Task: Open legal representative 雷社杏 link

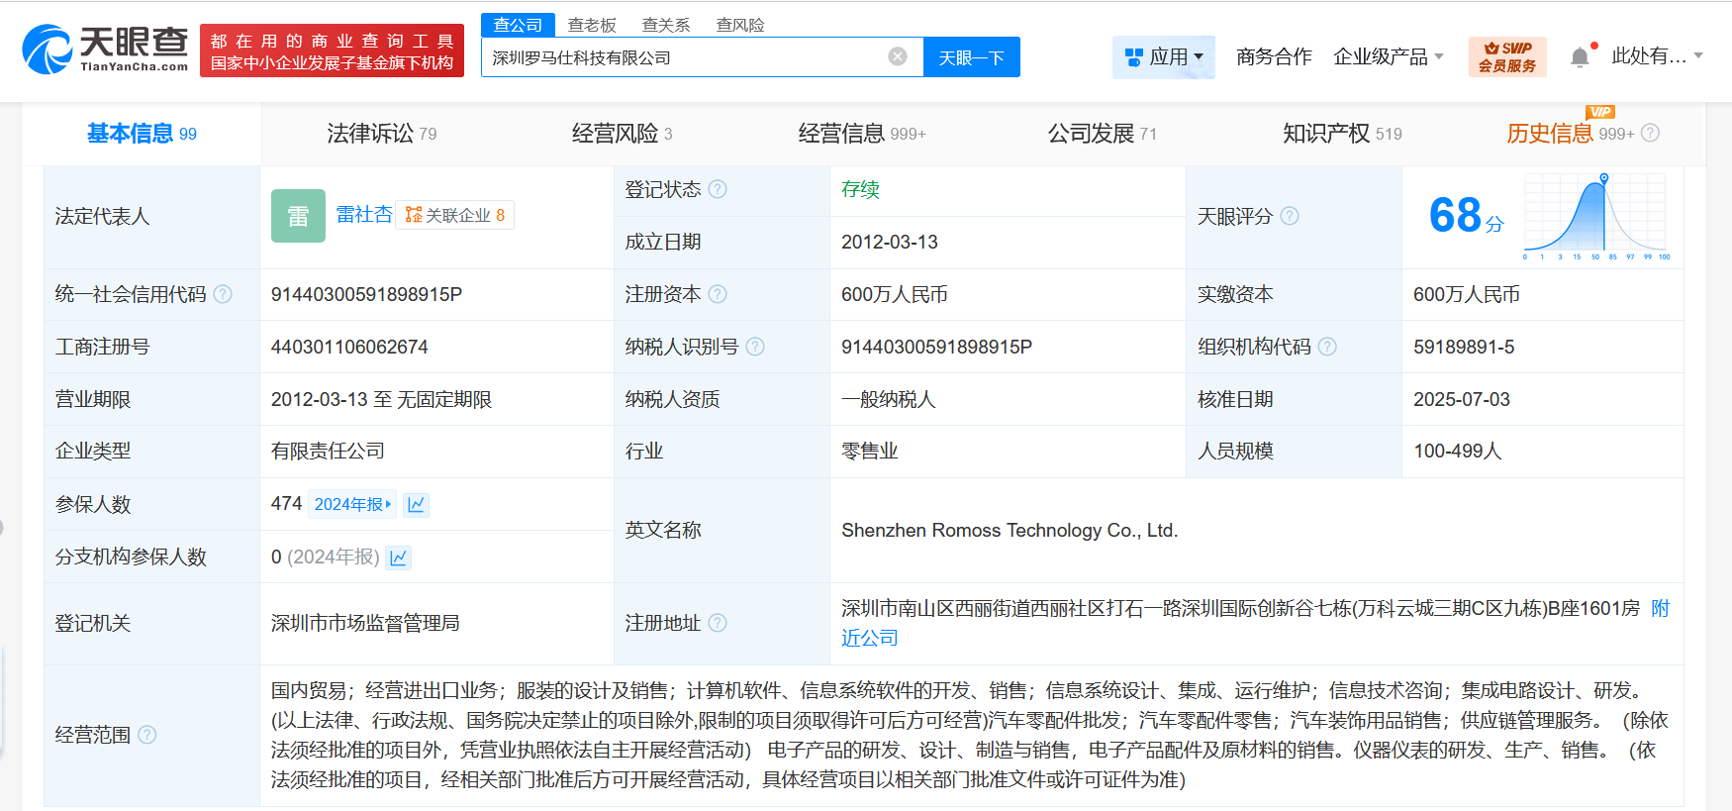Action: pyautogui.click(x=364, y=215)
